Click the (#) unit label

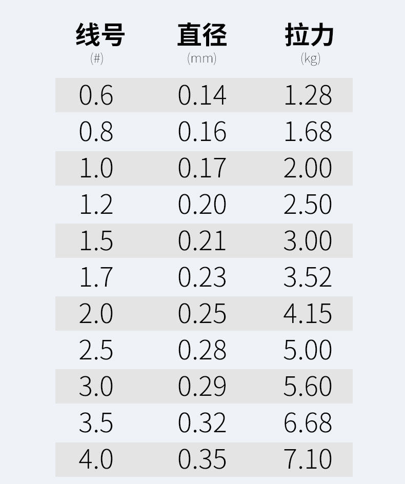[97, 58]
